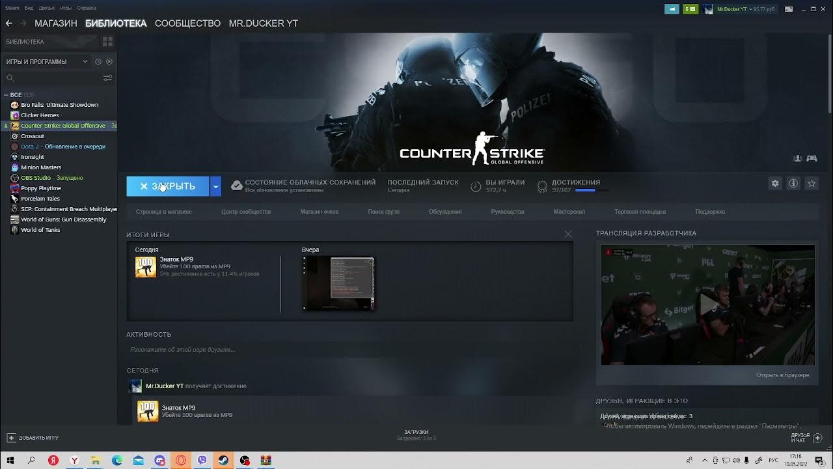Click the World of Tanks icon

pyautogui.click(x=15, y=230)
